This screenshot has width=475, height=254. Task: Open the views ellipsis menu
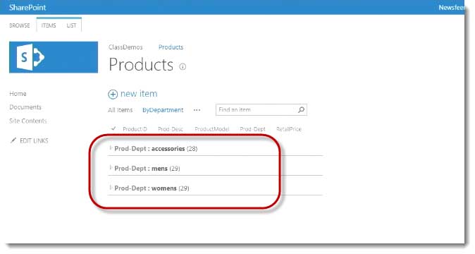tap(197, 110)
